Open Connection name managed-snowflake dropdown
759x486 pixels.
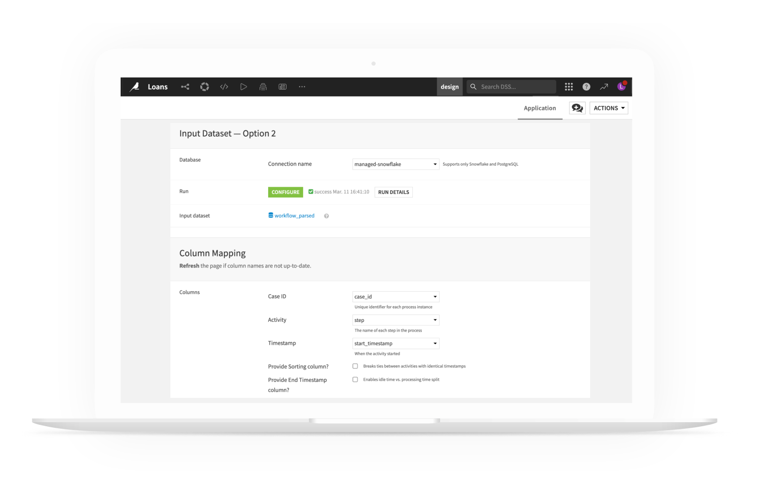click(395, 164)
